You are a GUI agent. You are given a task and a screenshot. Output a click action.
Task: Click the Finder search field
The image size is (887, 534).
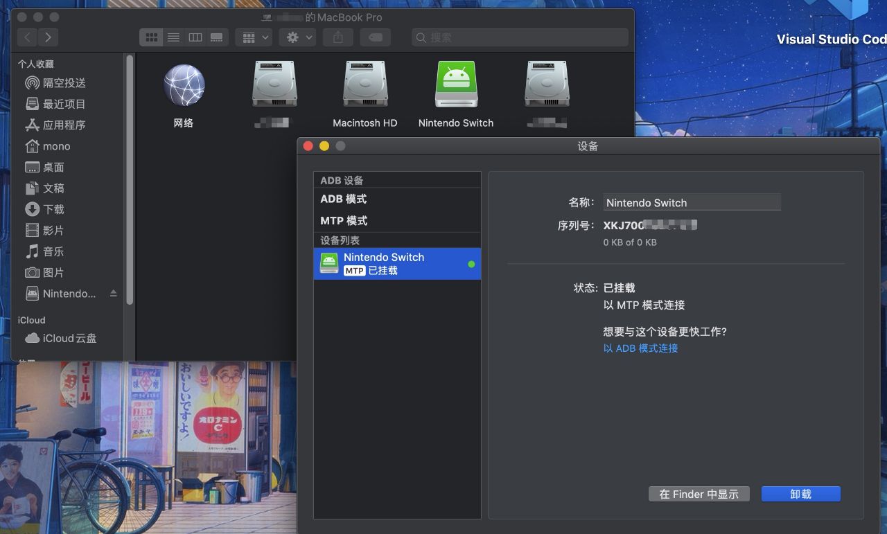coord(520,37)
